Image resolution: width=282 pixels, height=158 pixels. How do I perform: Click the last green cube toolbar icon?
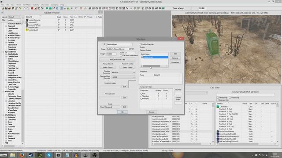163,8
